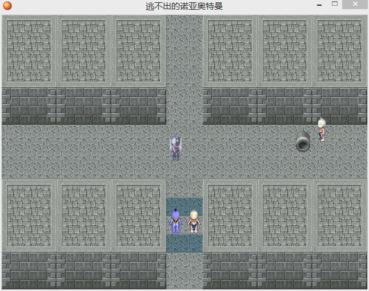Screen dimensions: 369x291
Task: Maximize the game window
Action: 335,4
